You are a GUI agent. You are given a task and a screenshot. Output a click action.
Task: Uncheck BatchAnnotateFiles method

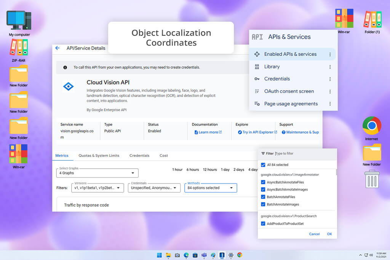[x=263, y=197]
